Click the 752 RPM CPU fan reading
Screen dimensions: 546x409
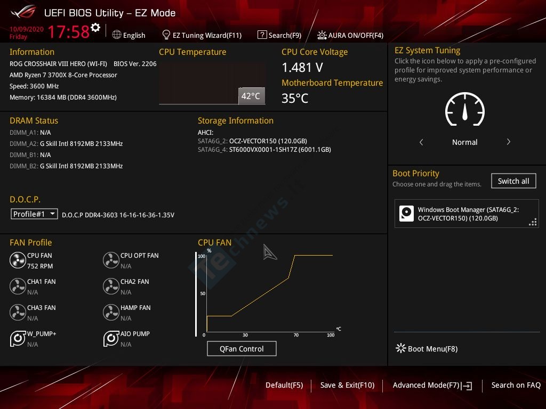pyautogui.click(x=40, y=266)
